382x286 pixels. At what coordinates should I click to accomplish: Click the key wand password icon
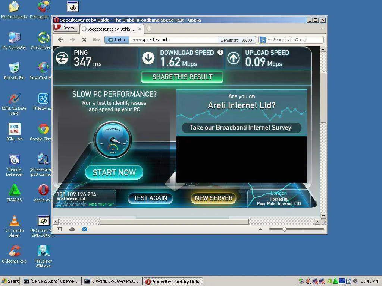[96, 39]
